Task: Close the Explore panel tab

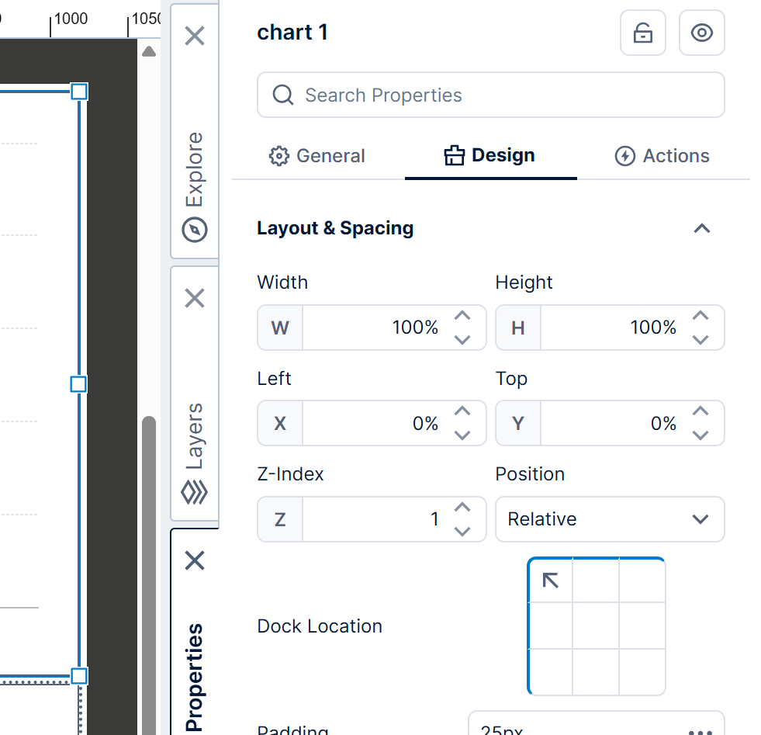Action: pyautogui.click(x=195, y=36)
